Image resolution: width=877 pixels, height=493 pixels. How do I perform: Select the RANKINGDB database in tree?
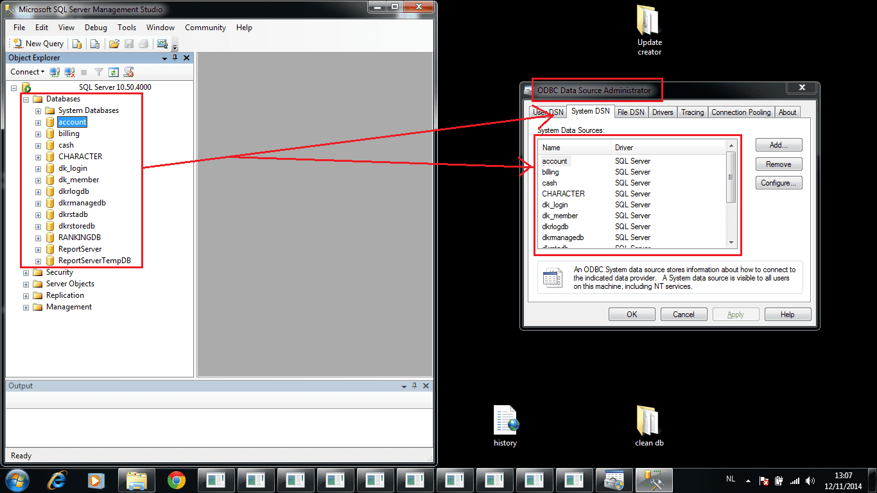(80, 238)
